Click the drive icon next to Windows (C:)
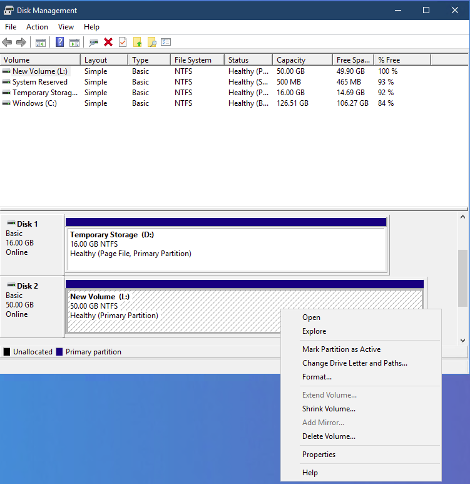 (6, 103)
